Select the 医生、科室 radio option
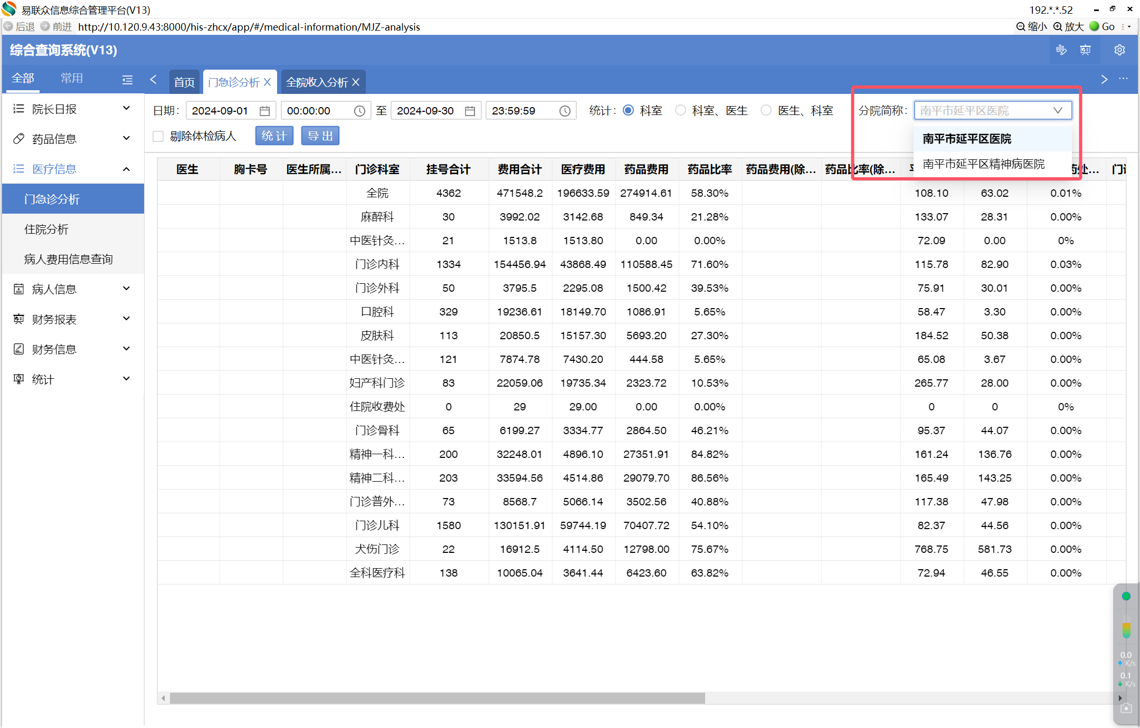Screen dimensions: 1140x728 (x=766, y=110)
